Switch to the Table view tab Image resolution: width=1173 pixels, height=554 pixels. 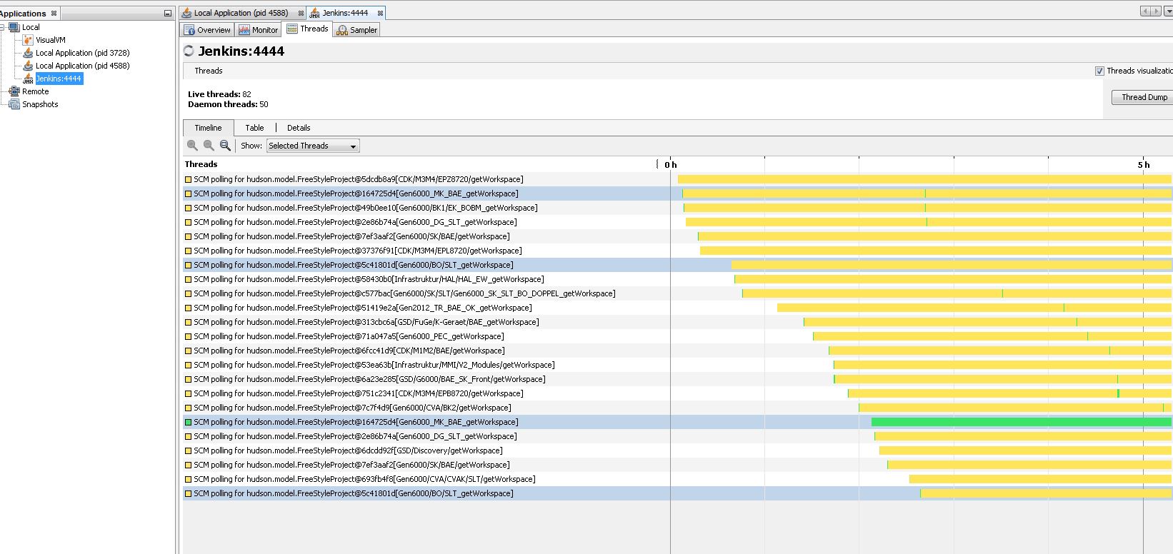coord(254,128)
